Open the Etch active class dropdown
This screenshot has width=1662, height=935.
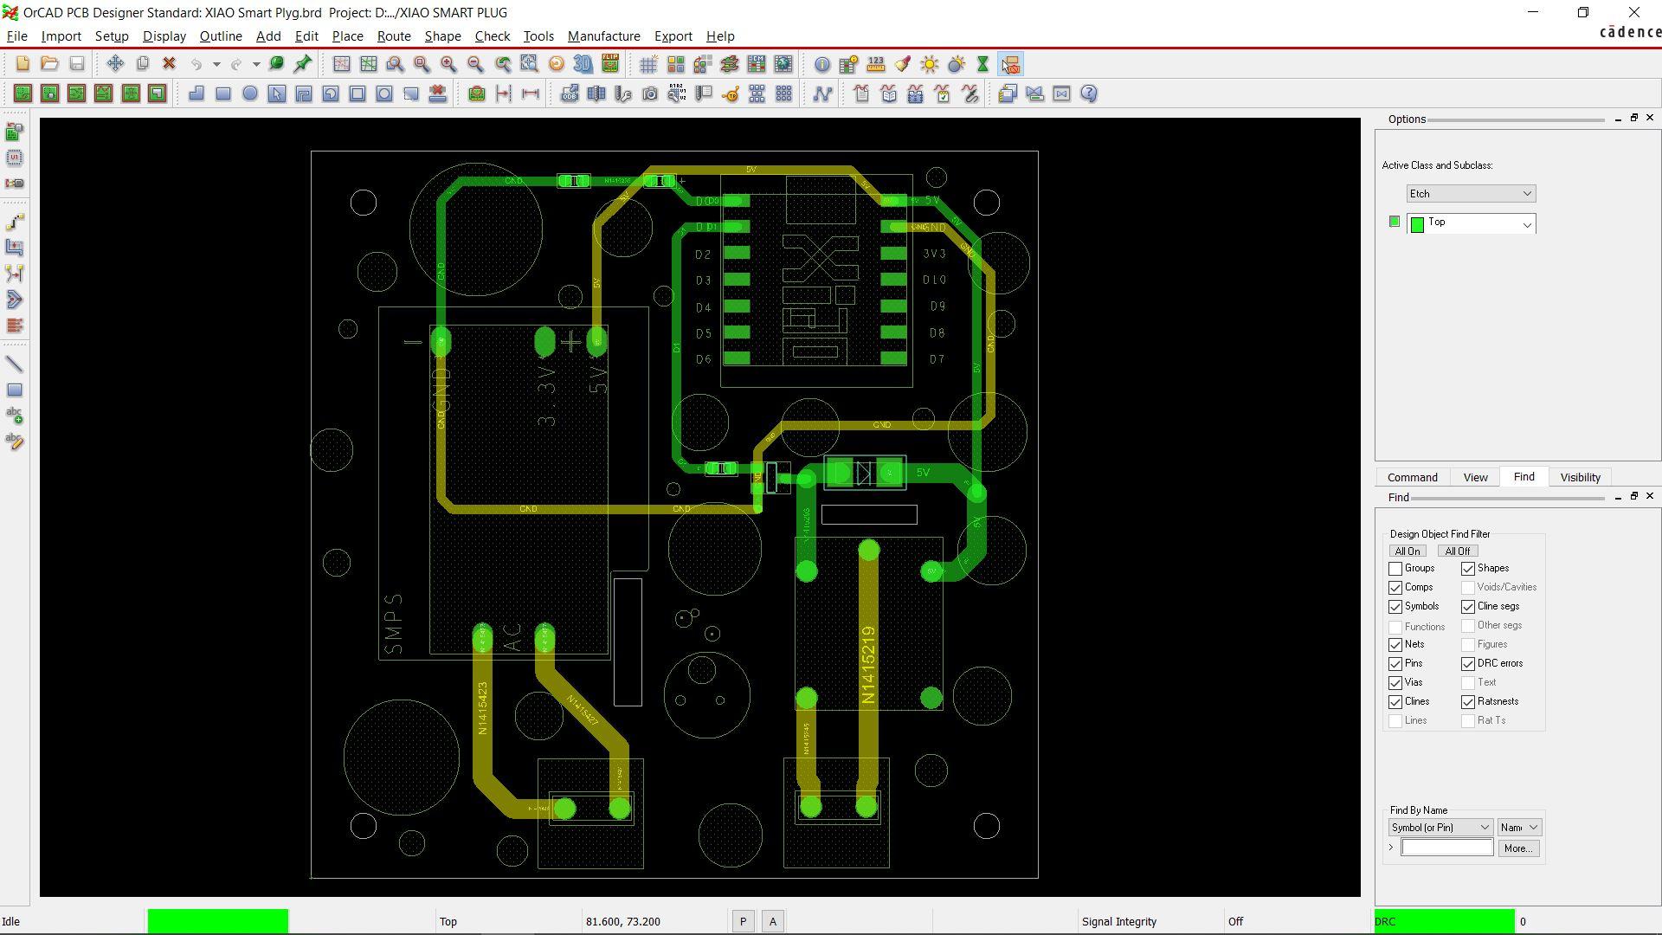coord(1471,194)
